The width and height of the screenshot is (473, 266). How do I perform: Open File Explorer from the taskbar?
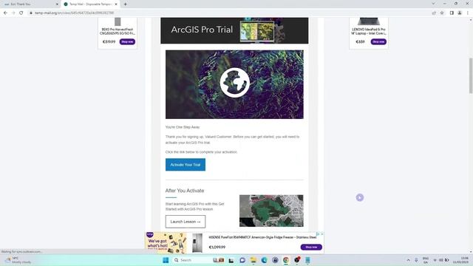pos(253,260)
